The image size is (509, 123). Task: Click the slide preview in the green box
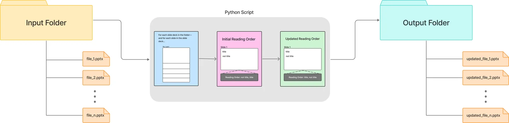point(303,59)
